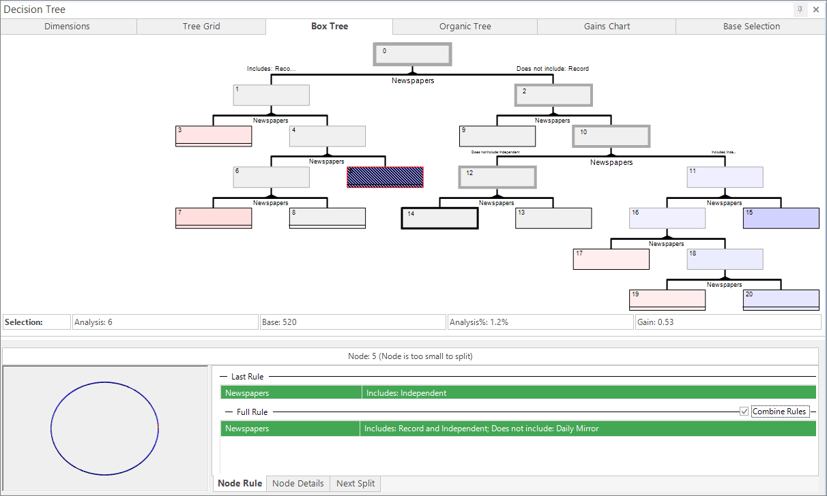The image size is (827, 496).
Task: Click node 20 at bottom right
Action: tap(781, 300)
